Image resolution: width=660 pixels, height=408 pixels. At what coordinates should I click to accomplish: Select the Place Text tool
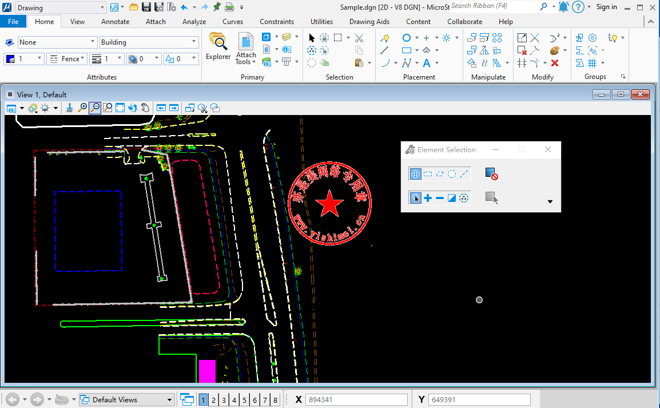(x=427, y=63)
